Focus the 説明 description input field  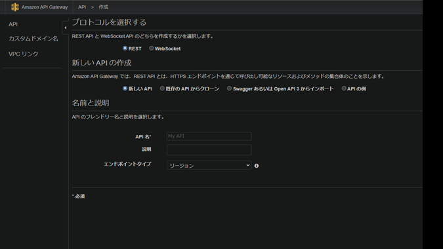point(209,150)
